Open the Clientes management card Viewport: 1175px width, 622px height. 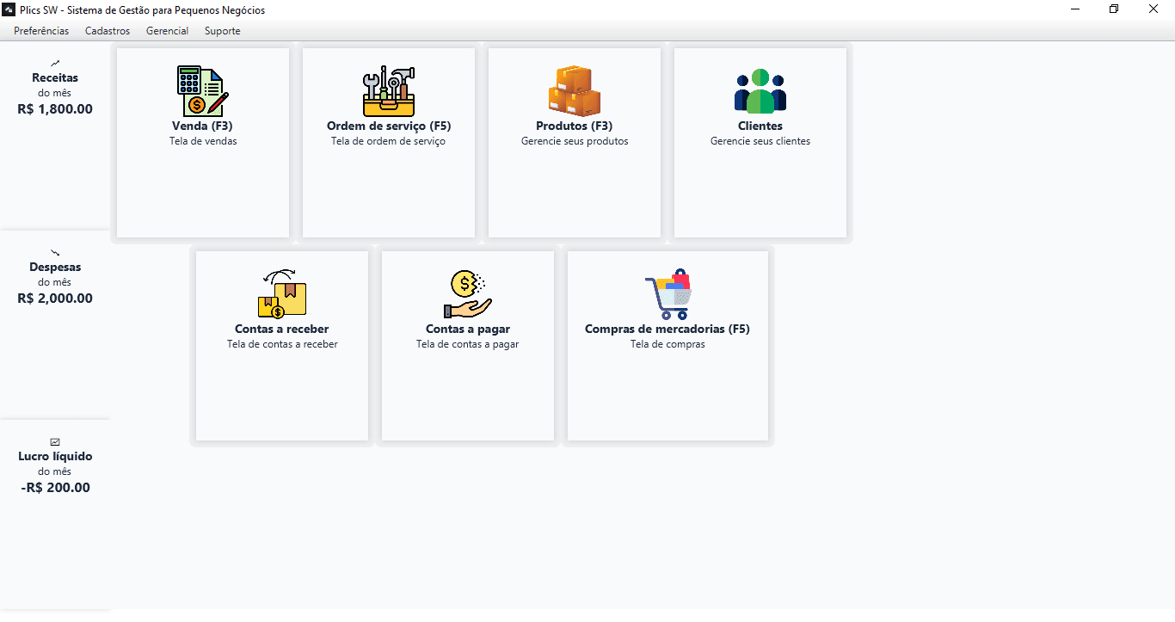coord(760,142)
